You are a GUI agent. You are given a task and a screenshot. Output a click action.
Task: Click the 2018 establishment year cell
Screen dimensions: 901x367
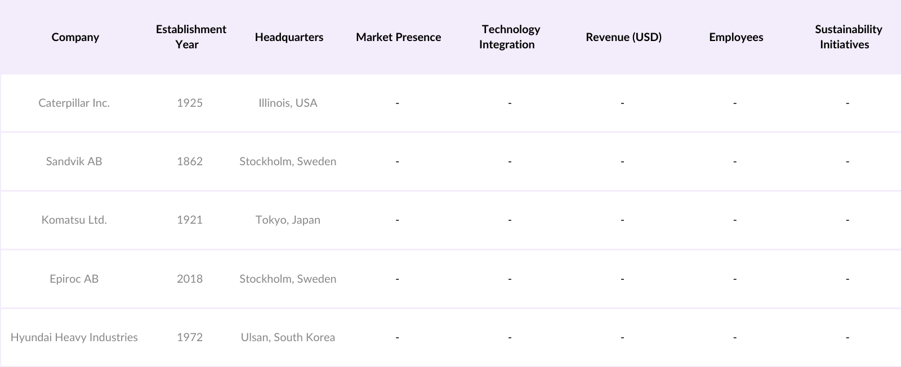coord(190,279)
